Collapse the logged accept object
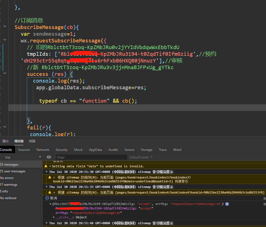Viewport: 266px width, 227px height. (50, 204)
